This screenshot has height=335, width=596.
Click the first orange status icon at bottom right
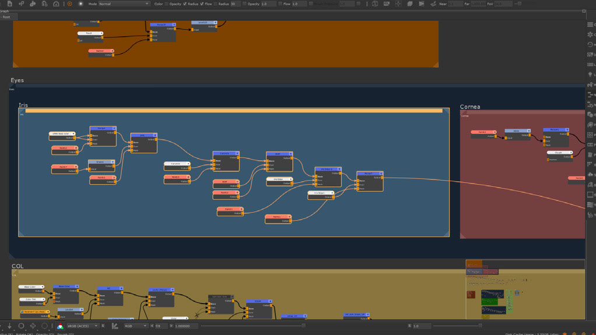click(x=565, y=333)
